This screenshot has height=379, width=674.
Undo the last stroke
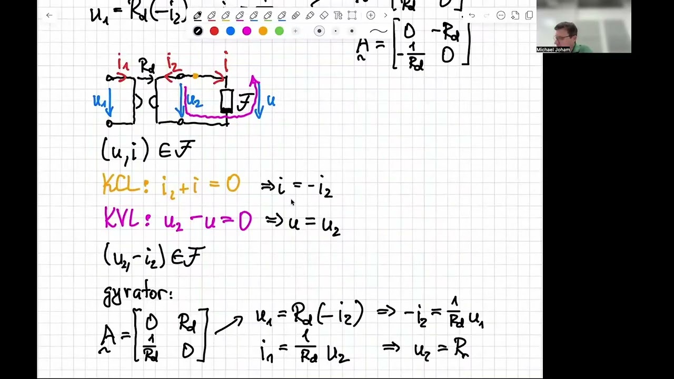[x=472, y=16]
